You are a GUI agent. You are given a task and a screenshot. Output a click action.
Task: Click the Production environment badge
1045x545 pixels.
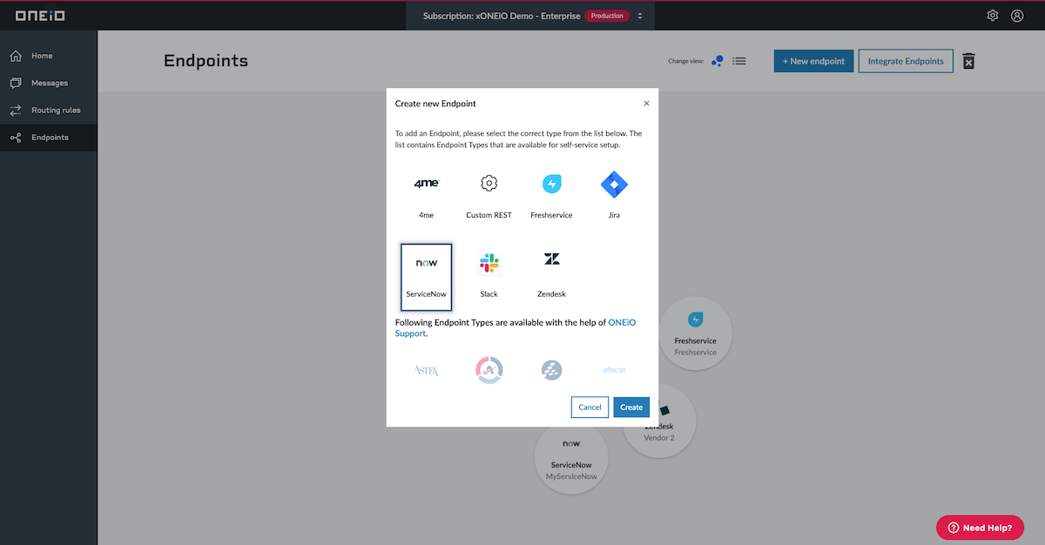[x=606, y=16]
